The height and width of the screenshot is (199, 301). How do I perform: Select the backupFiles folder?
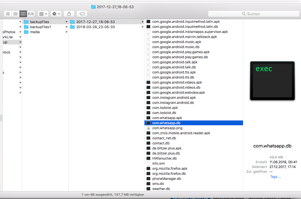[45, 22]
